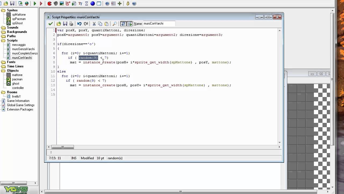Create a new sprite with Pacman icon
Viewport: 344px width, 194px height.
click(49, 4)
